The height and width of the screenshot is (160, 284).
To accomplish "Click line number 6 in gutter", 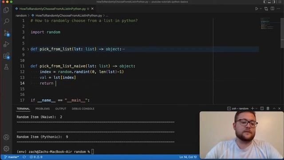I will (24, 49).
